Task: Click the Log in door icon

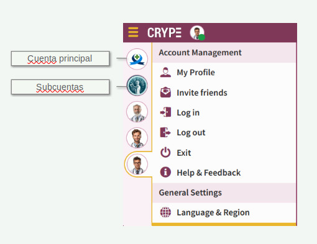Action: pos(165,112)
